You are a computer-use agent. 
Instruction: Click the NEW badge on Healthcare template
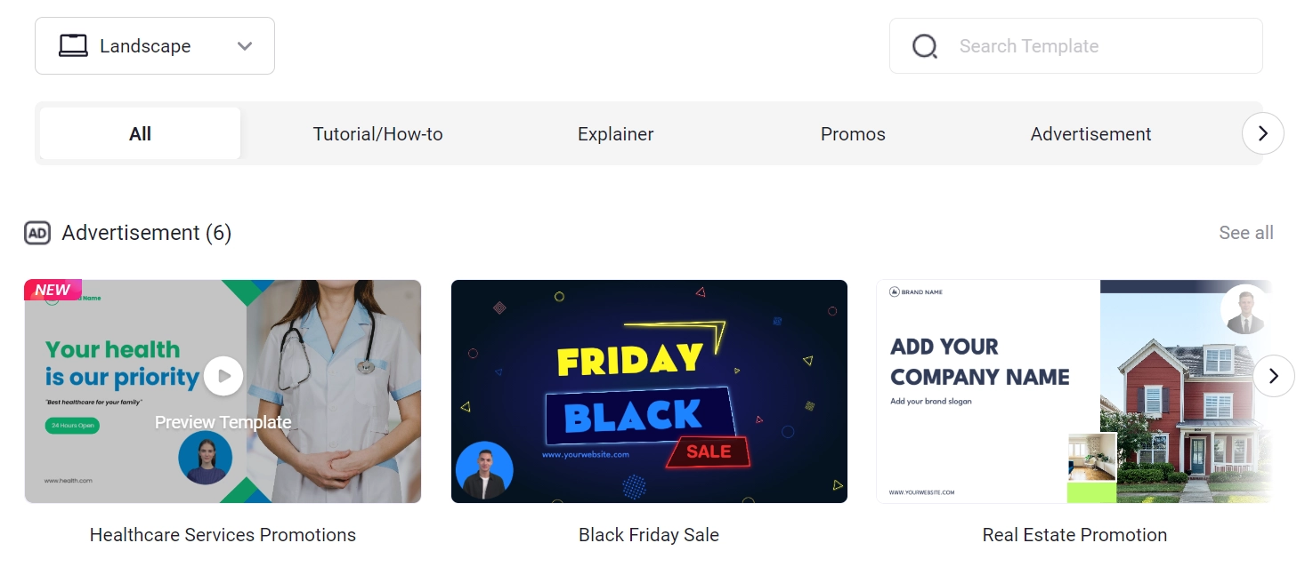point(53,290)
